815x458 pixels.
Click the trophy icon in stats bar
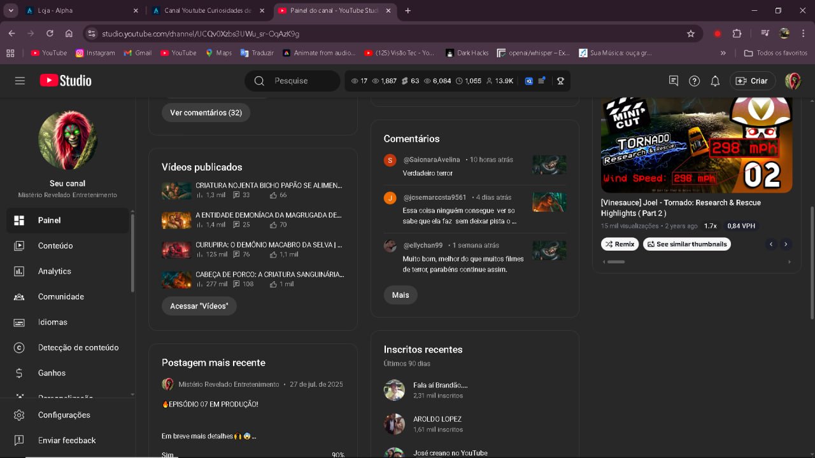click(x=560, y=81)
